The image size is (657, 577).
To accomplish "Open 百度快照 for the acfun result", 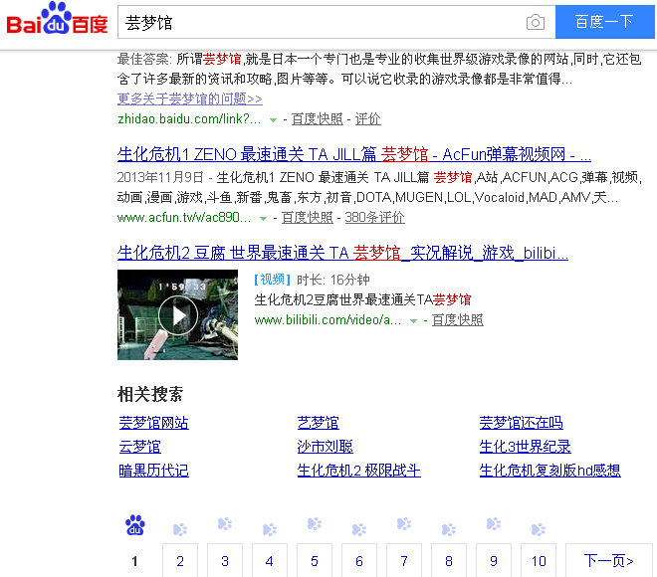I will pos(308,217).
